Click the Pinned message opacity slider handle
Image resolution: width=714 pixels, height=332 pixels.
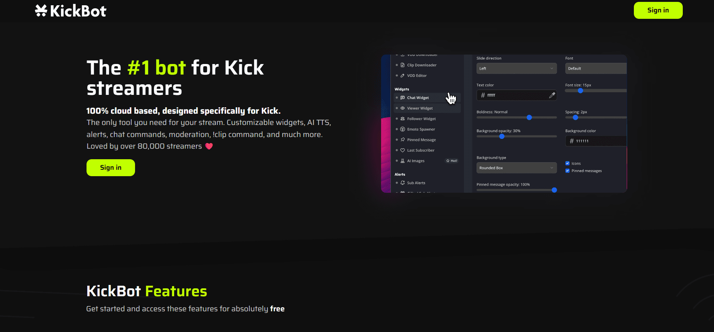pos(554,190)
